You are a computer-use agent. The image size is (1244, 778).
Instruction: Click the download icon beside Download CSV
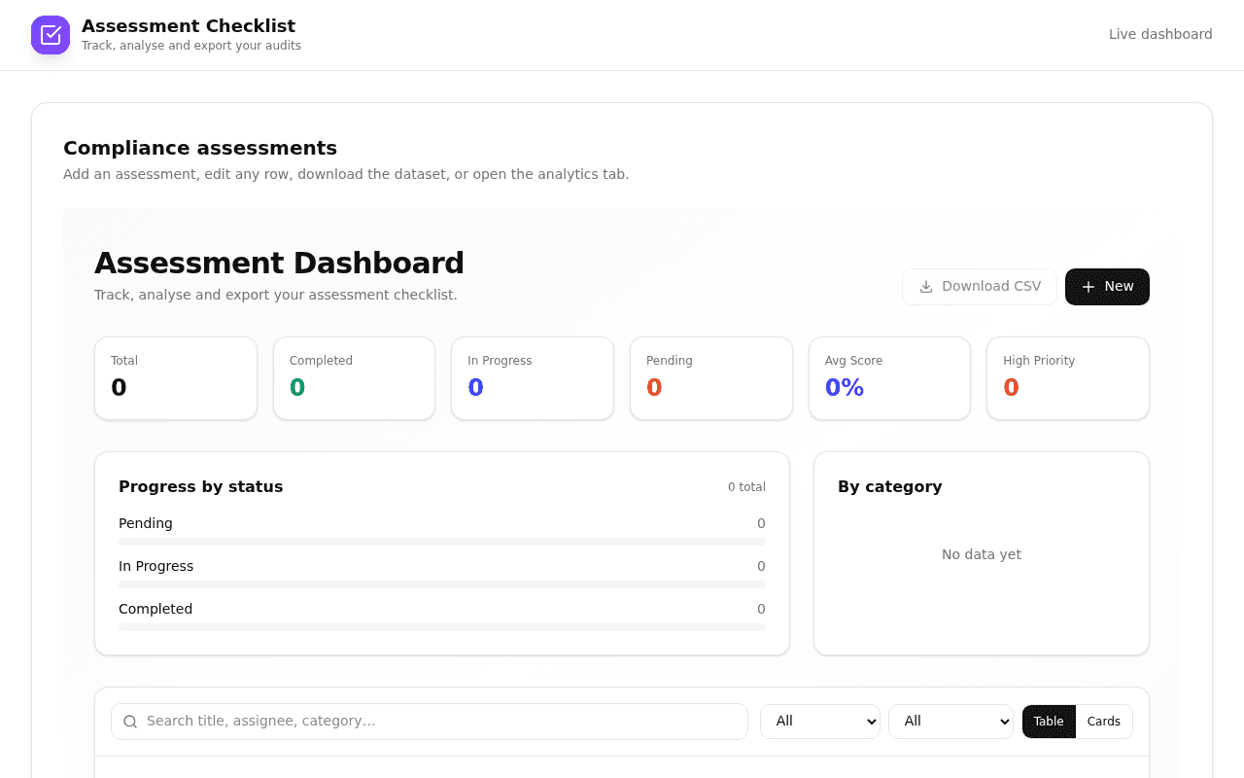click(x=926, y=287)
